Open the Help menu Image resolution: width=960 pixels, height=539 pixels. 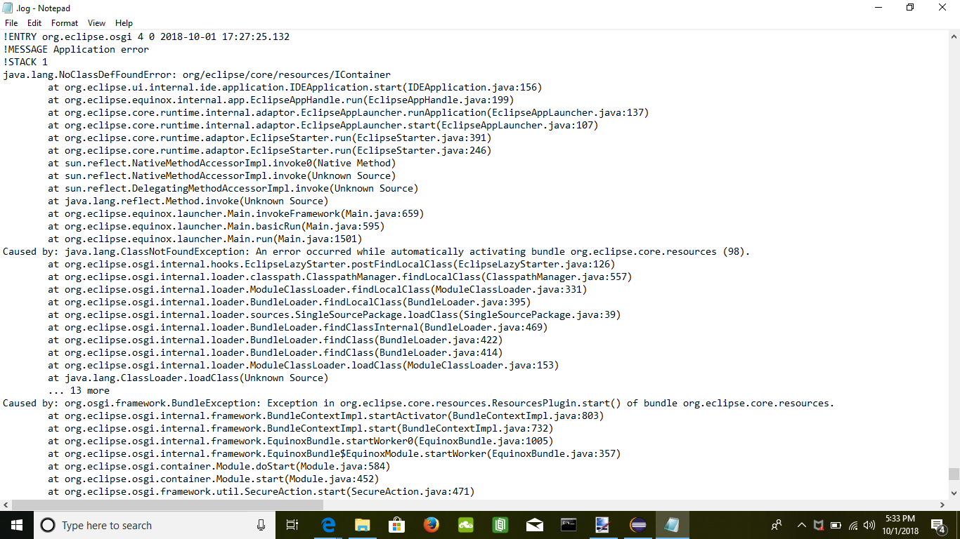124,23
